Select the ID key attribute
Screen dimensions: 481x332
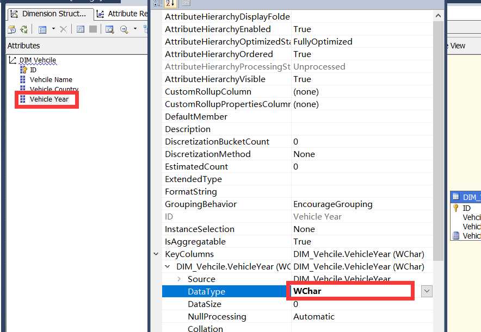click(x=33, y=70)
